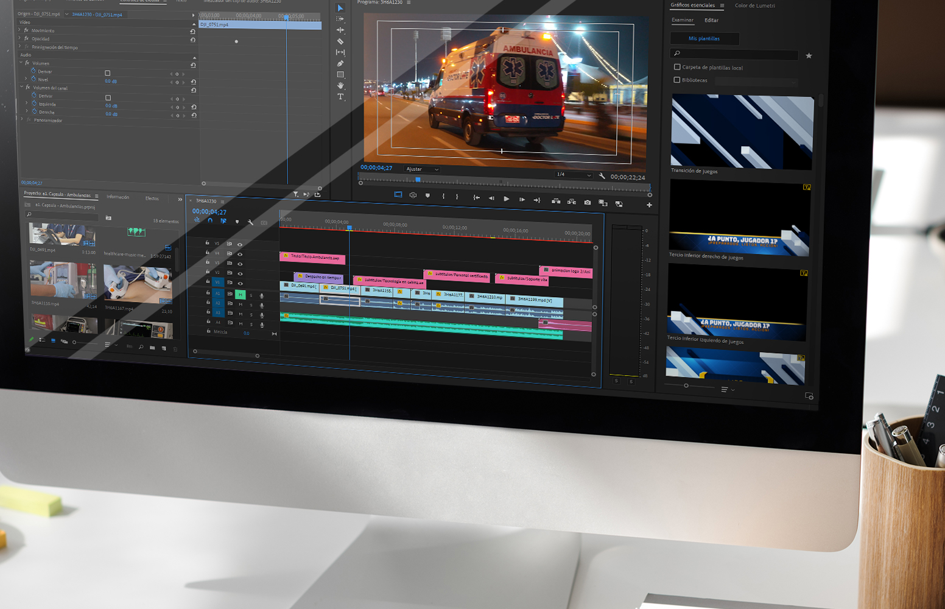Click the Mis plantillas button
This screenshot has width=945, height=609.
click(x=704, y=38)
